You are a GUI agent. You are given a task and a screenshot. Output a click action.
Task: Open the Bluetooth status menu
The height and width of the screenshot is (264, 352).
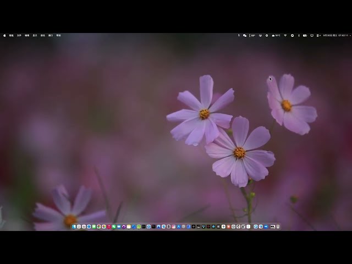[299, 35]
